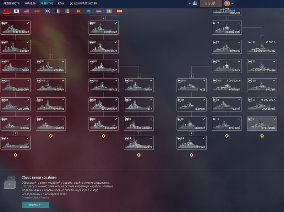Select the Commonwealth nation flag
Screen dimensions: 284x212
88,11
